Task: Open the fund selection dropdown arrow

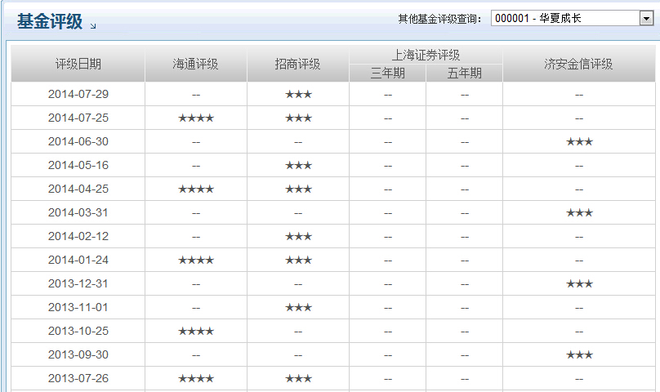Action: click(x=645, y=19)
